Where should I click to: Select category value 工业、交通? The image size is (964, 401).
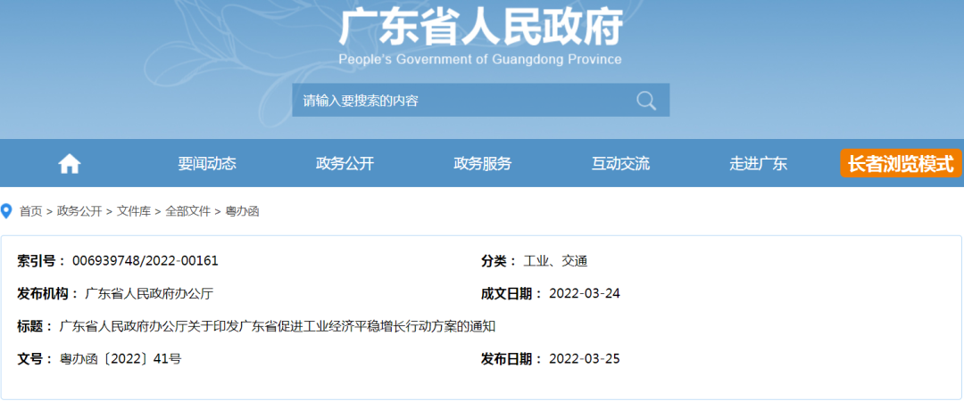click(555, 261)
